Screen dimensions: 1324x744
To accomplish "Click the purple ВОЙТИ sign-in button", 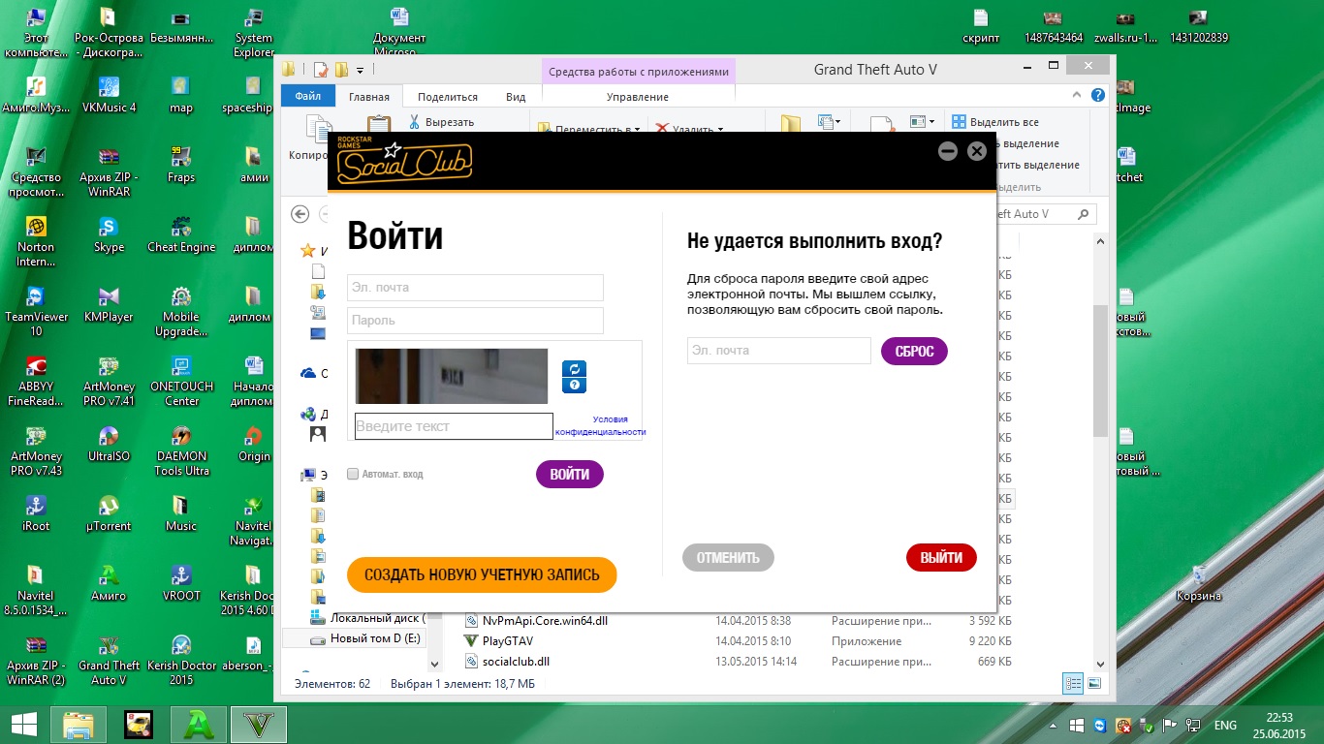I will [x=570, y=474].
